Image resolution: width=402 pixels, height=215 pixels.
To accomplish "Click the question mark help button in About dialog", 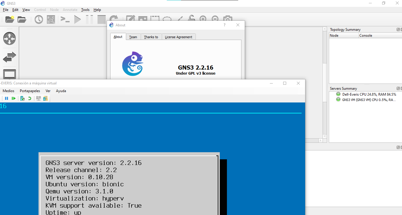I will click(225, 25).
